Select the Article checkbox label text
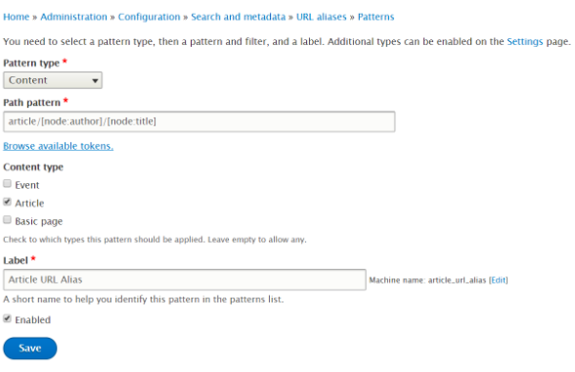The image size is (575, 372). [x=29, y=203]
